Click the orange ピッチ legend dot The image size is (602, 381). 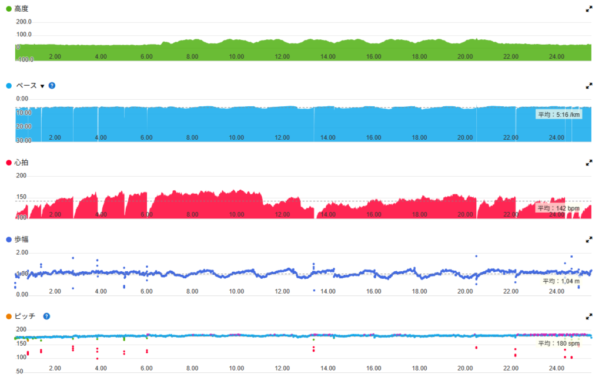8,316
